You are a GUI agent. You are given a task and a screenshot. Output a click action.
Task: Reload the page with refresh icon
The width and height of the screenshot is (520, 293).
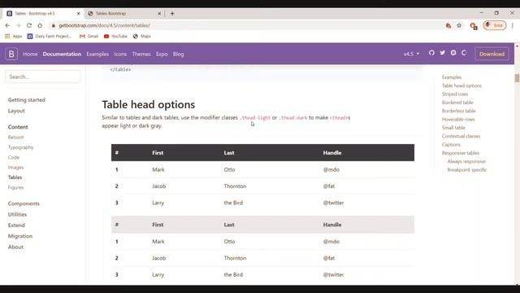click(x=29, y=25)
